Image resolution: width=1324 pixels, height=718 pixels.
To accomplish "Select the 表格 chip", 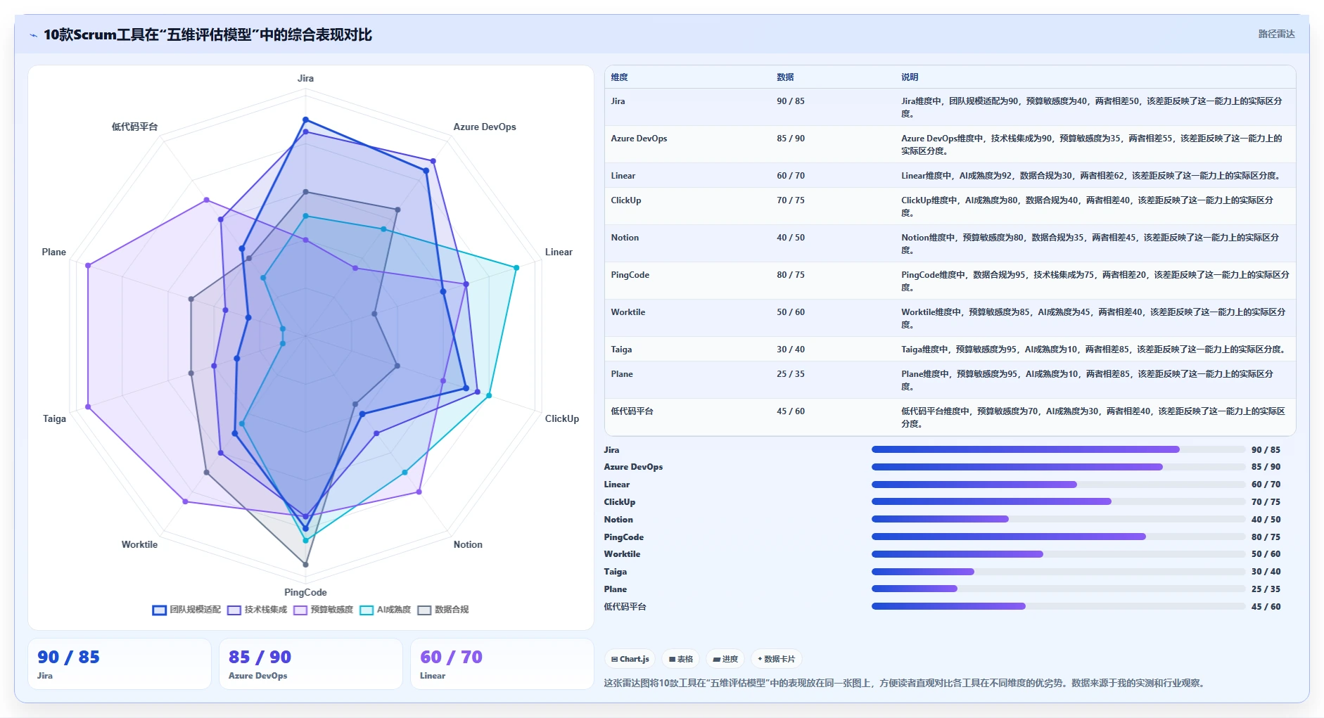I will click(x=681, y=659).
